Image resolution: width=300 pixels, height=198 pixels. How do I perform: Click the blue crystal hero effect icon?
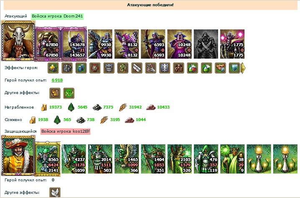pos(81,68)
